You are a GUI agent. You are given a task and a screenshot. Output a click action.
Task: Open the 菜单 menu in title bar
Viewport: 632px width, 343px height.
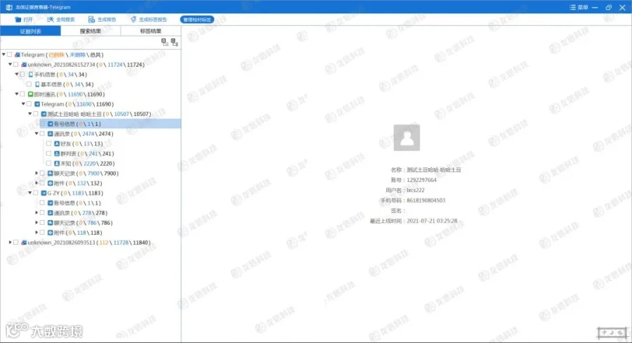(579, 7)
